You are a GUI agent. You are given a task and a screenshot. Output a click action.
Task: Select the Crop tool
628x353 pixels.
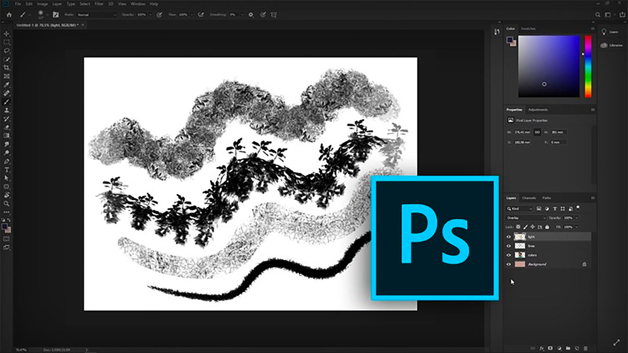(6, 67)
